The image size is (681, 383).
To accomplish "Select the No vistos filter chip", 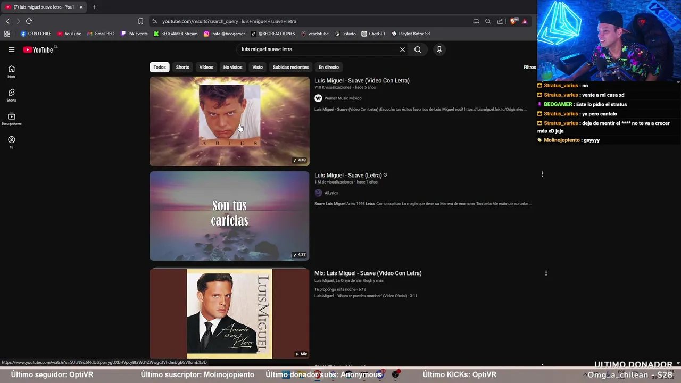I will tap(232, 67).
